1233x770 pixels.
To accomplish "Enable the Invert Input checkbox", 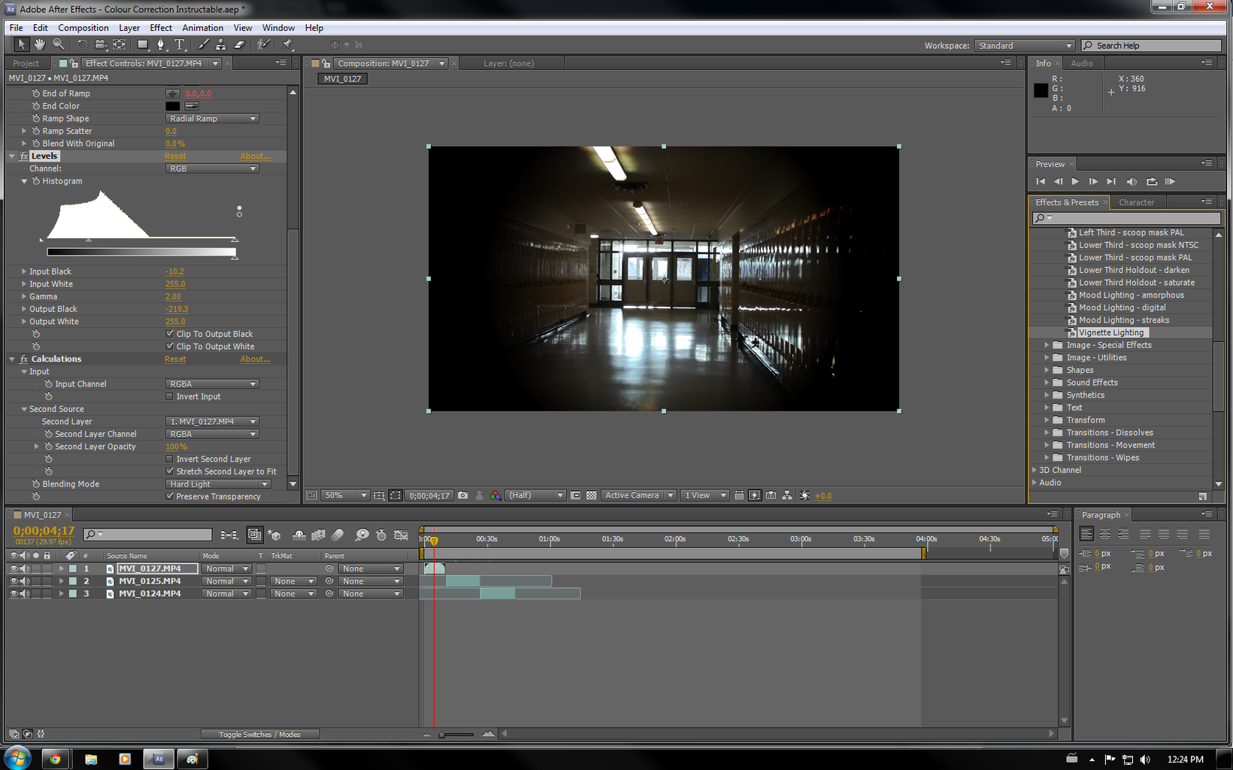I will [170, 397].
